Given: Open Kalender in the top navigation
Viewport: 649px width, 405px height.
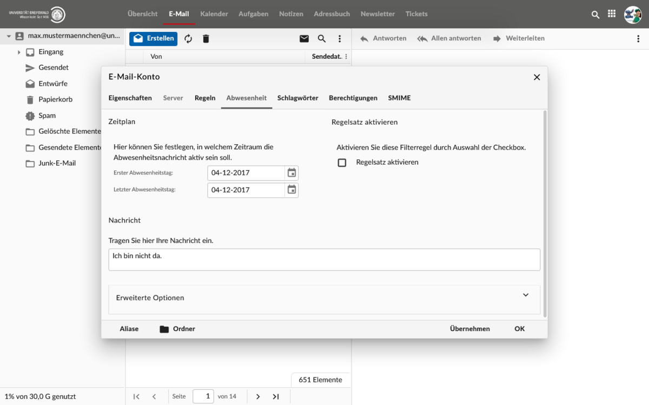Looking at the screenshot, I should (214, 14).
